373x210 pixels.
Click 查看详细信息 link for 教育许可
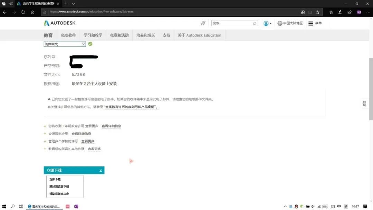tap(111, 126)
